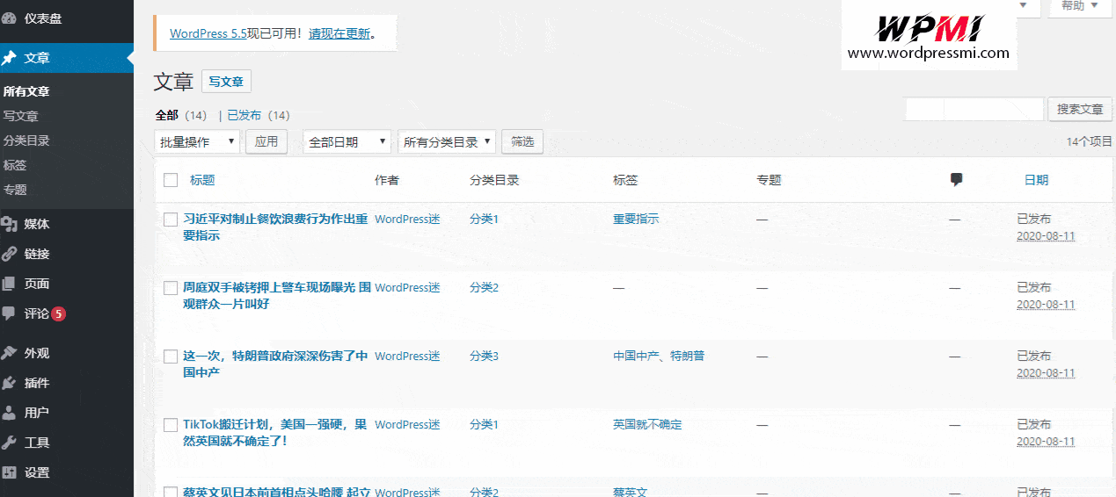Image resolution: width=1116 pixels, height=497 pixels.
Task: Click the 工具 wrench icon
Action: click(10, 443)
